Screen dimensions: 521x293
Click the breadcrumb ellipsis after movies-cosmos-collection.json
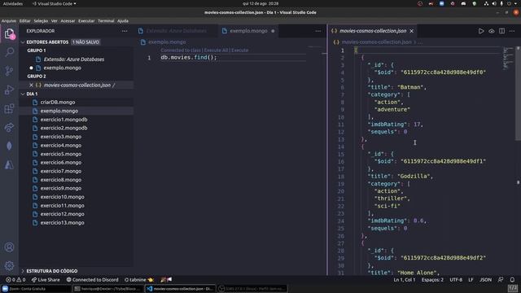click(x=420, y=42)
